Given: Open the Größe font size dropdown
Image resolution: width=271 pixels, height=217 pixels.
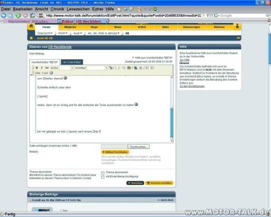Looking at the screenshot, I should point(73,68).
